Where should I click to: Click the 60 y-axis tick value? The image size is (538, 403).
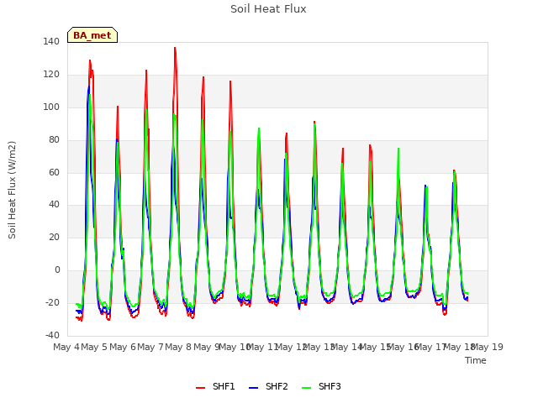(x=54, y=172)
